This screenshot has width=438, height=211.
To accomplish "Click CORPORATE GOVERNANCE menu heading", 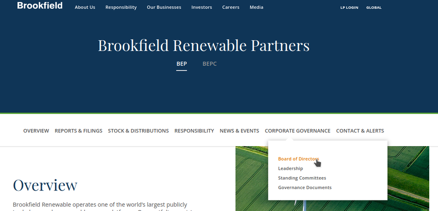I will coord(298,131).
